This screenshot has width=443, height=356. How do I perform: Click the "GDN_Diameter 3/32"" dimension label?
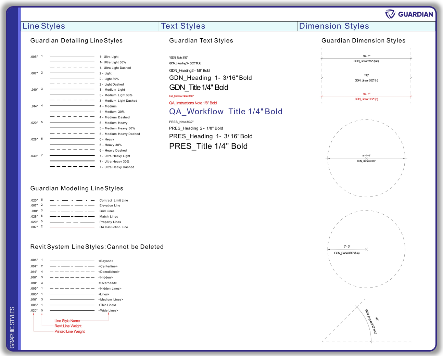pos(366,161)
